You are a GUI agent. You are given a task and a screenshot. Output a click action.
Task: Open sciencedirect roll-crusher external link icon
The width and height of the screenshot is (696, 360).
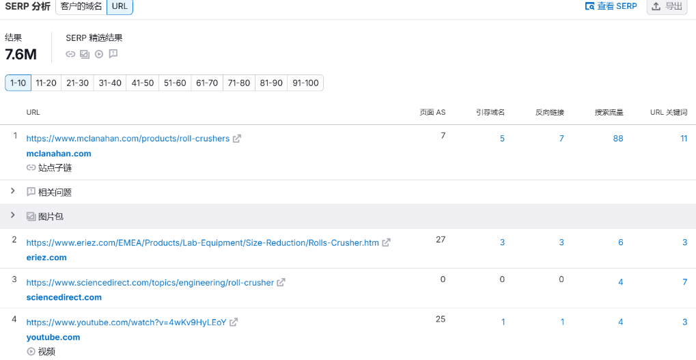tap(281, 282)
